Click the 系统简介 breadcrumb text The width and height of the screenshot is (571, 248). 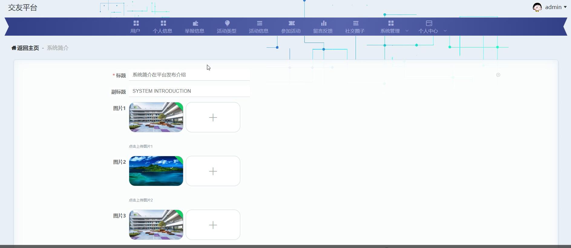(x=58, y=48)
